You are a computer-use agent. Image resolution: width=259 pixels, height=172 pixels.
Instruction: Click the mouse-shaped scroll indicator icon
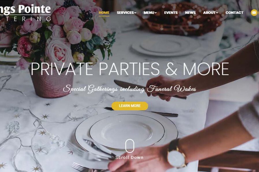[x=129, y=146]
